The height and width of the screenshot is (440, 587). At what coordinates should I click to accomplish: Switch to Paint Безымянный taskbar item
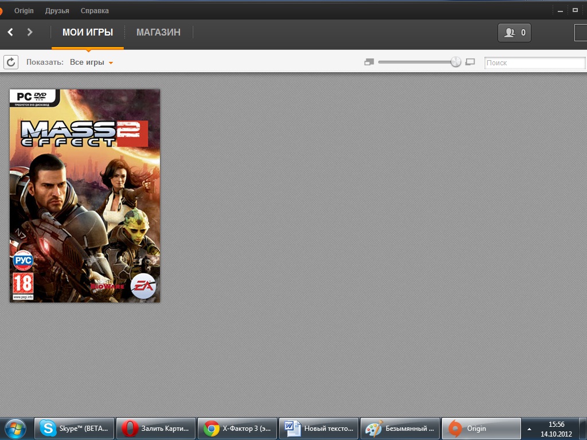(400, 429)
